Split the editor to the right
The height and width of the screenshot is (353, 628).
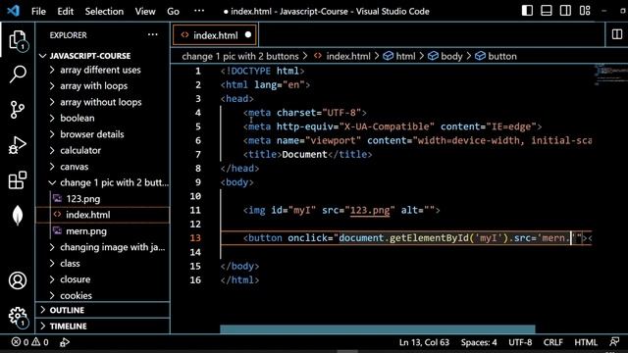click(x=617, y=35)
